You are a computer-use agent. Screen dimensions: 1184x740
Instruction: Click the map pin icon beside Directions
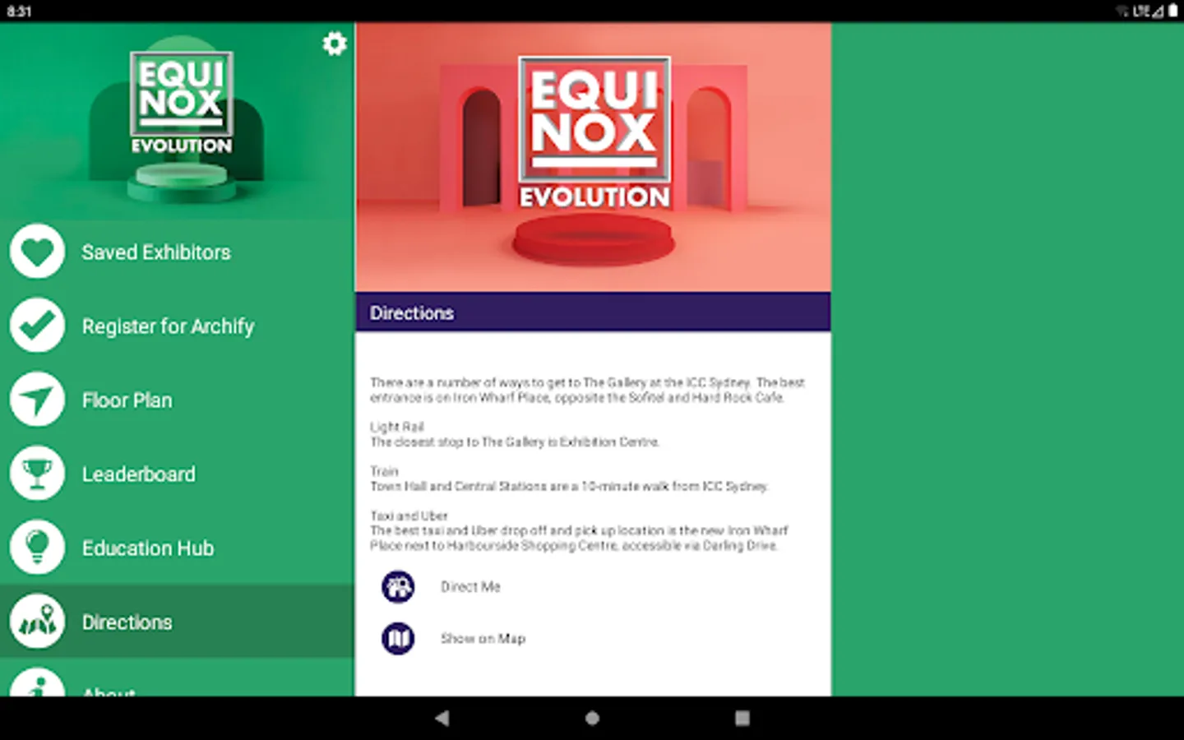(37, 622)
